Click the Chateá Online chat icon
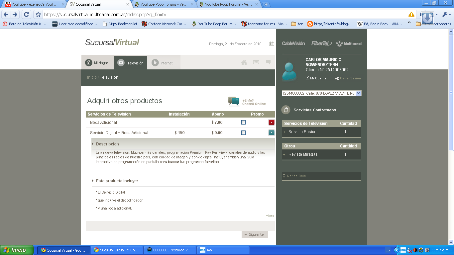This screenshot has height=255, width=454. pyautogui.click(x=234, y=101)
